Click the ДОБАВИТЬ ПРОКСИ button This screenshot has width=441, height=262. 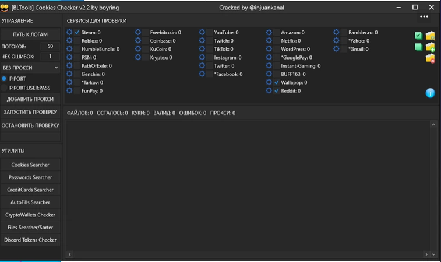[30, 99]
